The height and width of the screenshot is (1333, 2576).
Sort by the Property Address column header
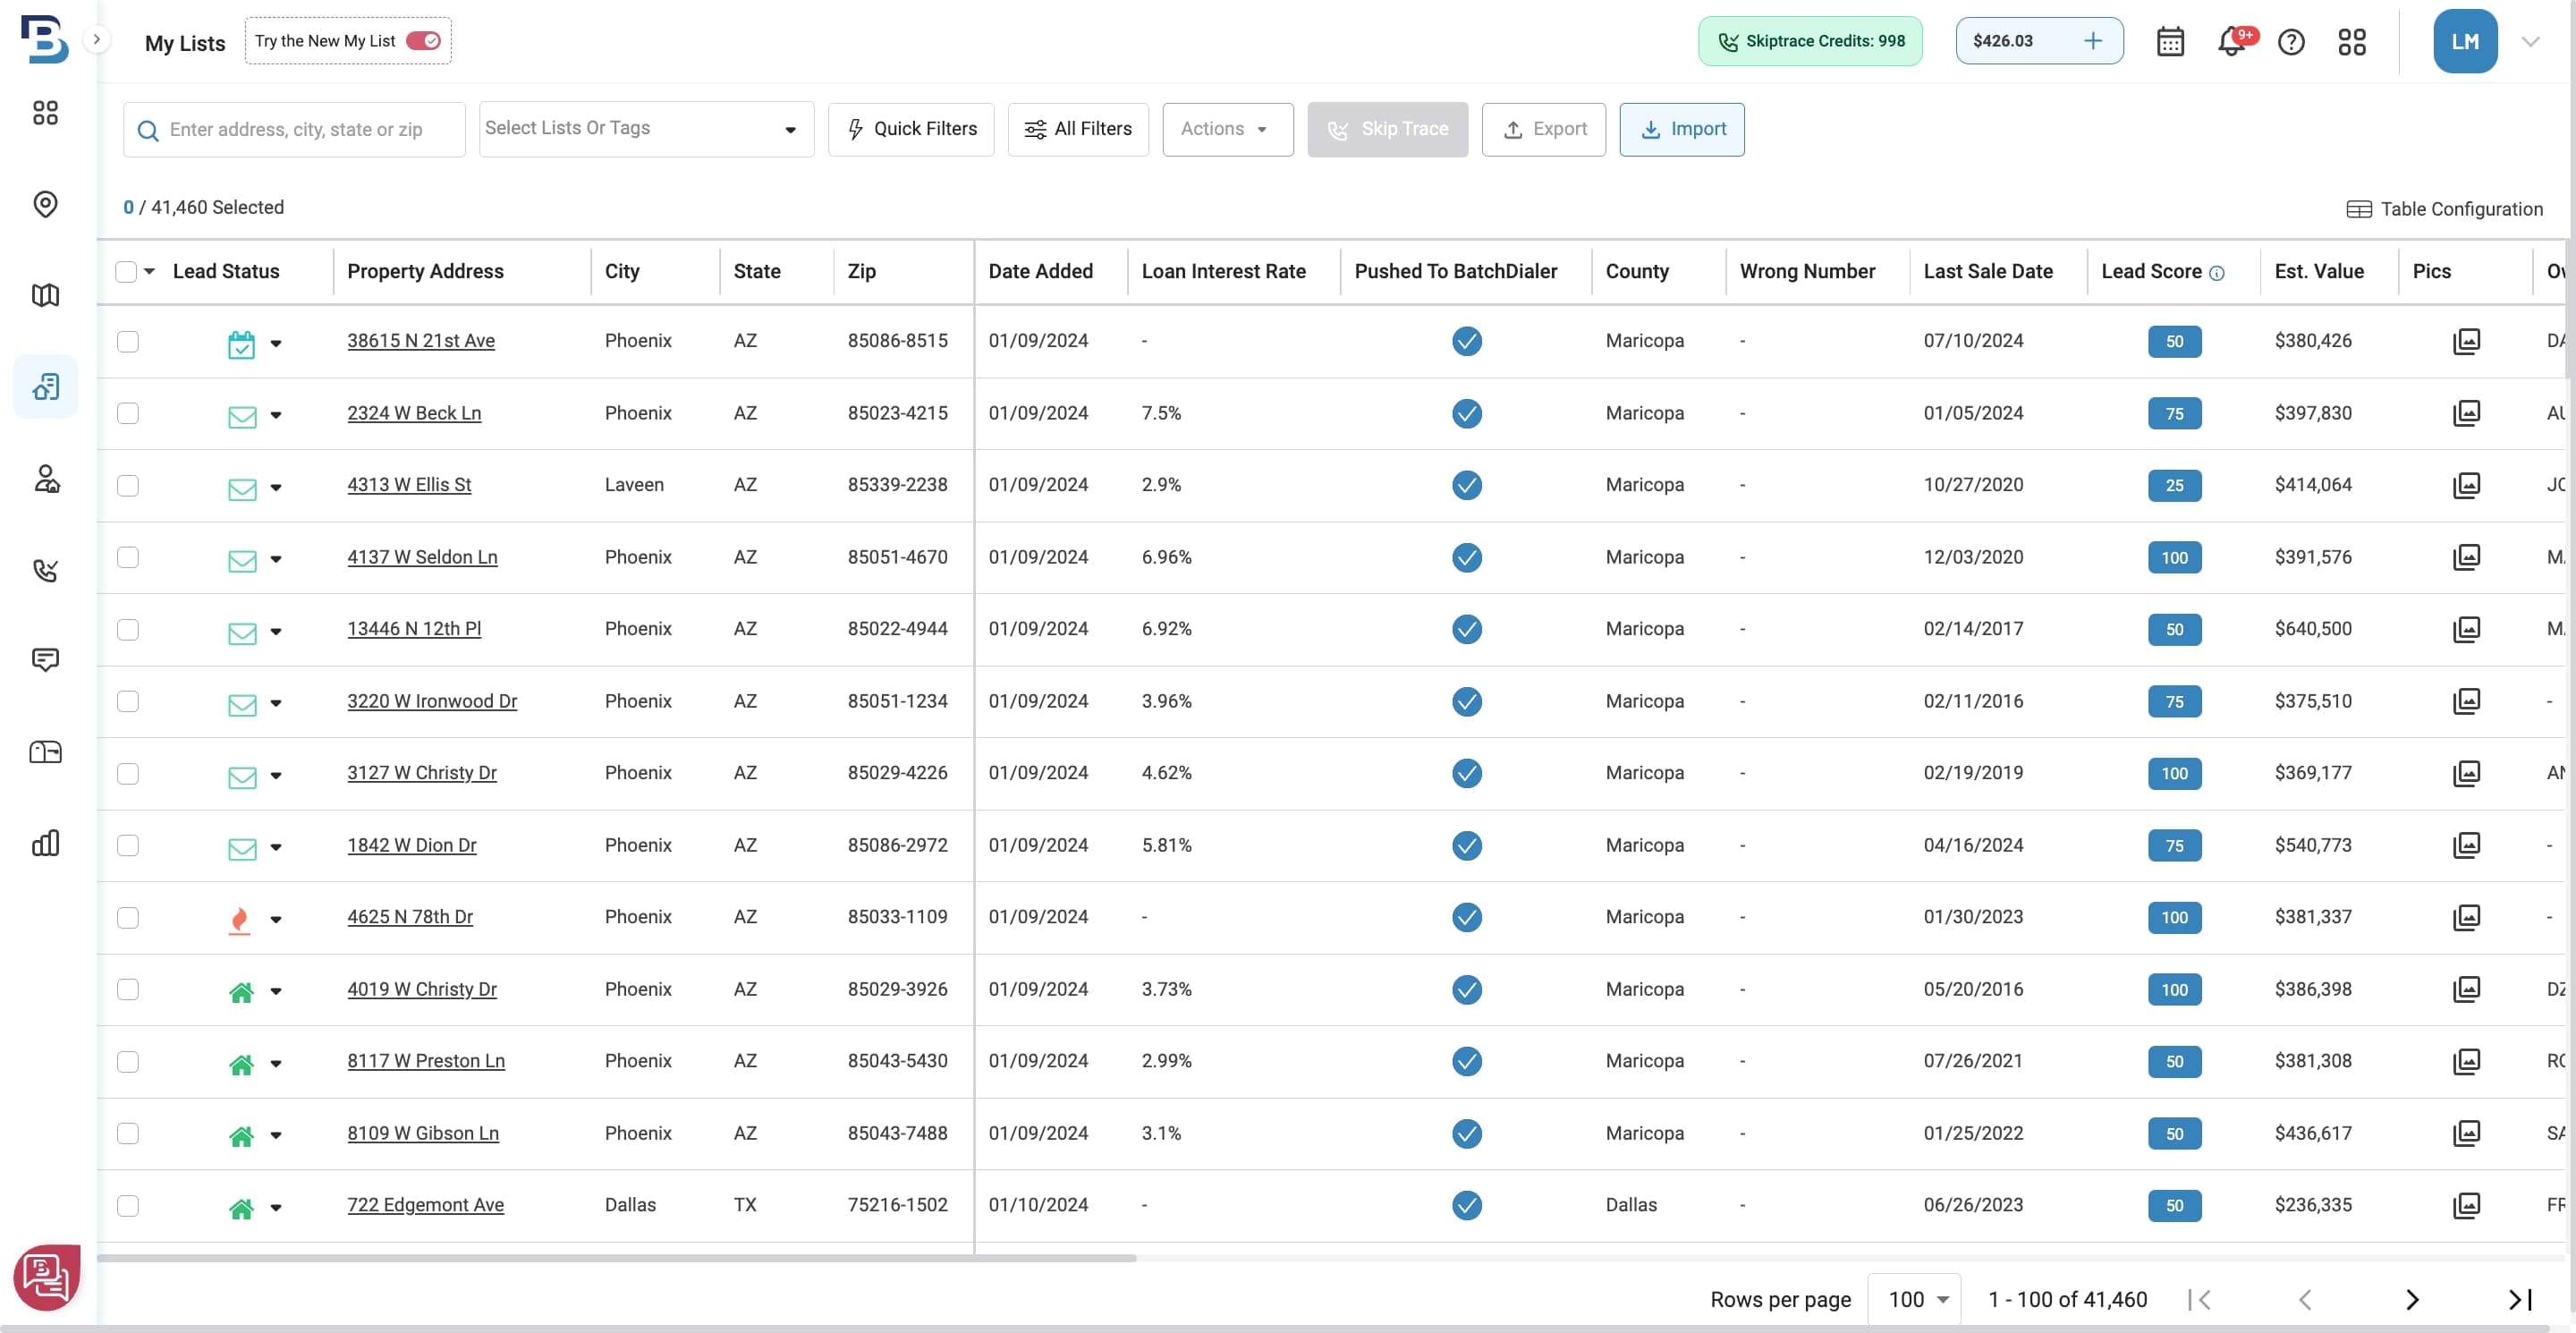(x=425, y=271)
